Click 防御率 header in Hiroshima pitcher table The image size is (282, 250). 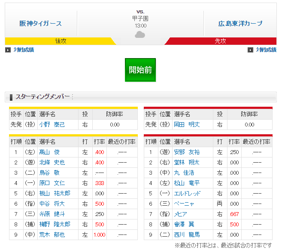click(249, 114)
